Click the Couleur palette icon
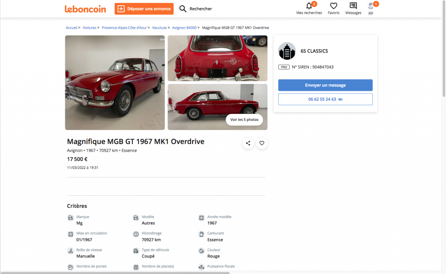 [x=201, y=251]
